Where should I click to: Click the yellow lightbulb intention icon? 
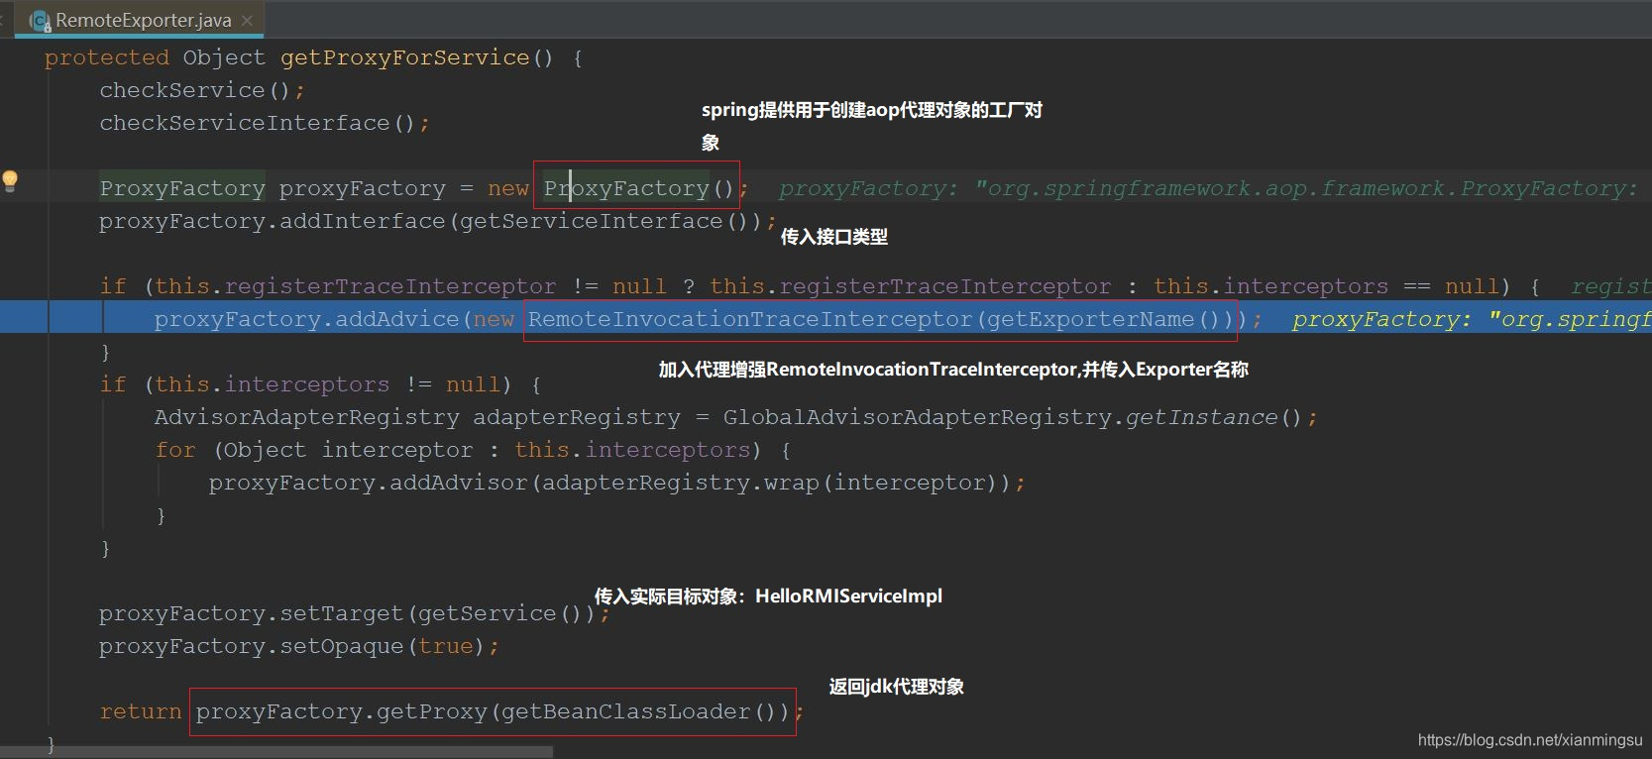10,181
